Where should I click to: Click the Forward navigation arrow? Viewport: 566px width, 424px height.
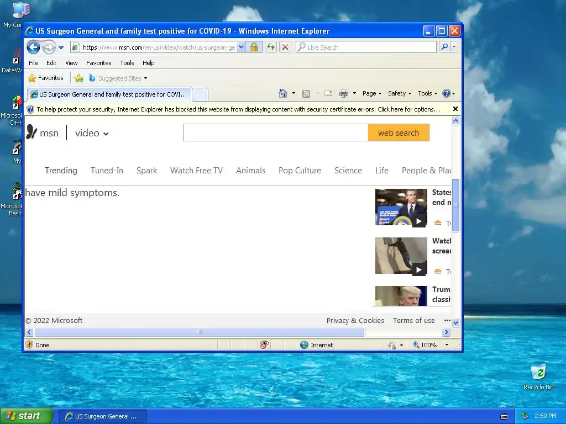[49, 47]
